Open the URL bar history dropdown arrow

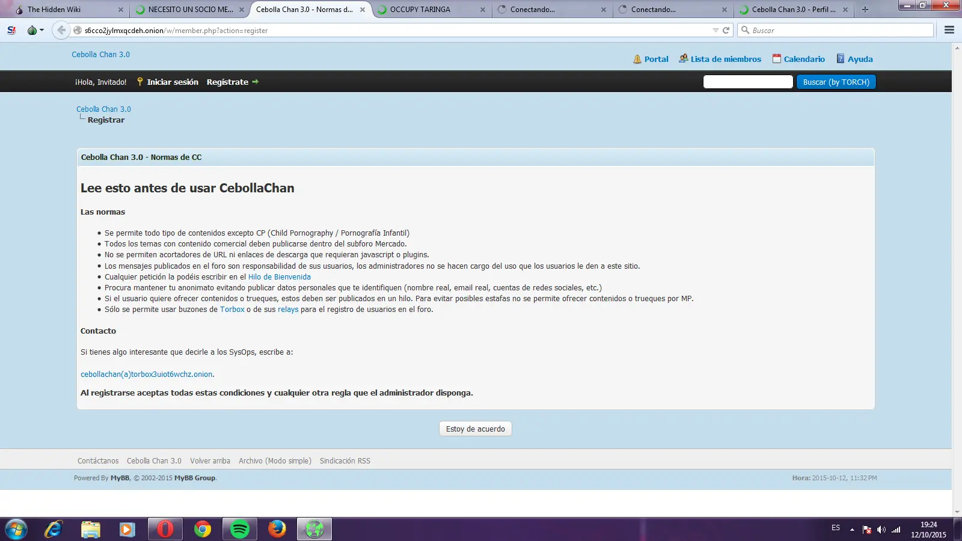(715, 30)
